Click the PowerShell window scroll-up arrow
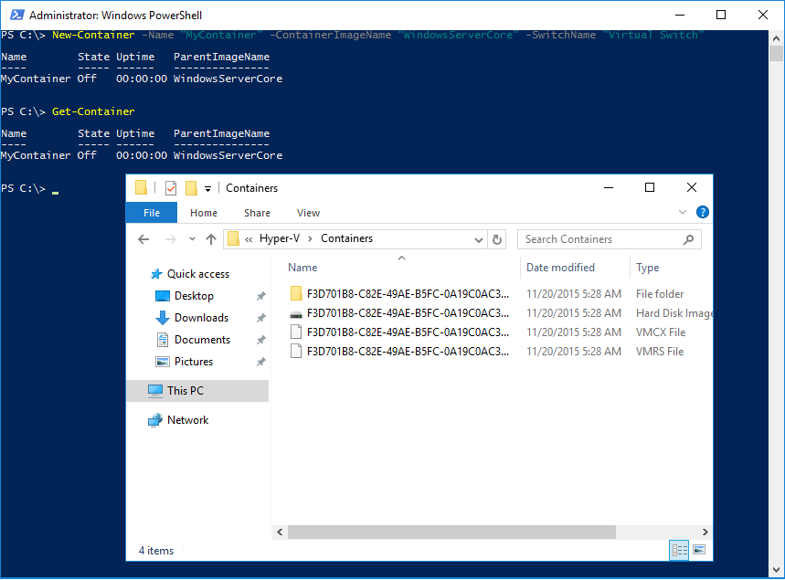Image resolution: width=785 pixels, height=580 pixels. click(776, 38)
